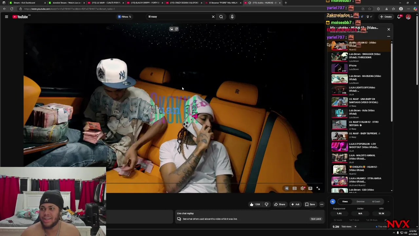Open the Mix playlist more options

coord(389,36)
